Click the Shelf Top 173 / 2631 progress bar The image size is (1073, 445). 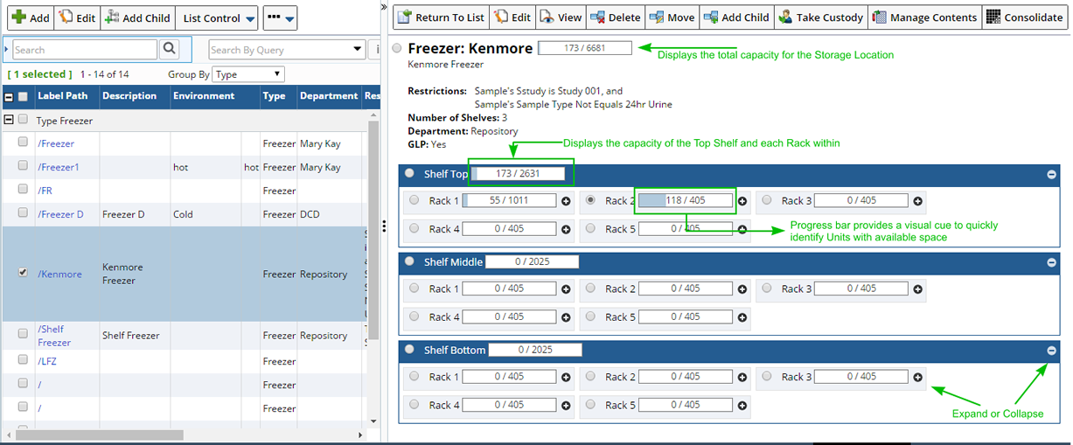point(516,173)
